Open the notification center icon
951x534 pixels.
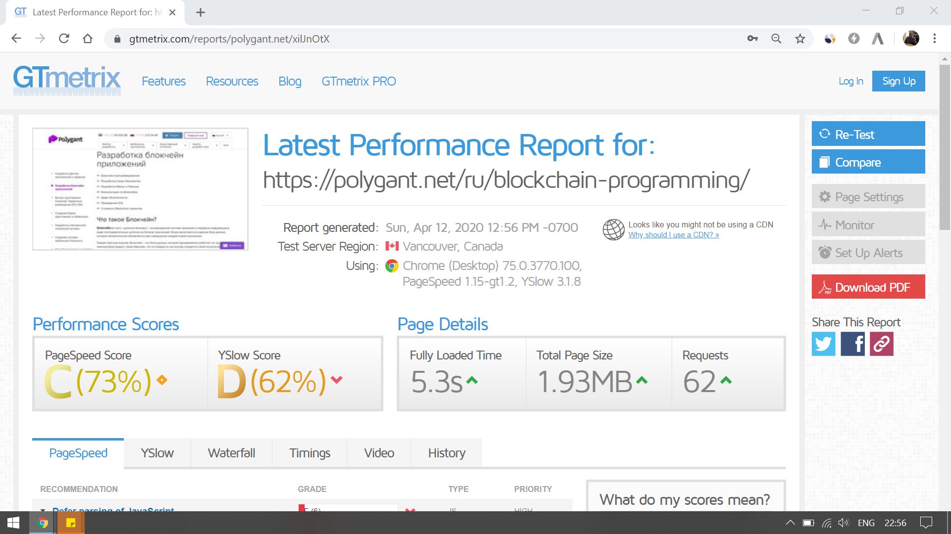pyautogui.click(x=926, y=523)
